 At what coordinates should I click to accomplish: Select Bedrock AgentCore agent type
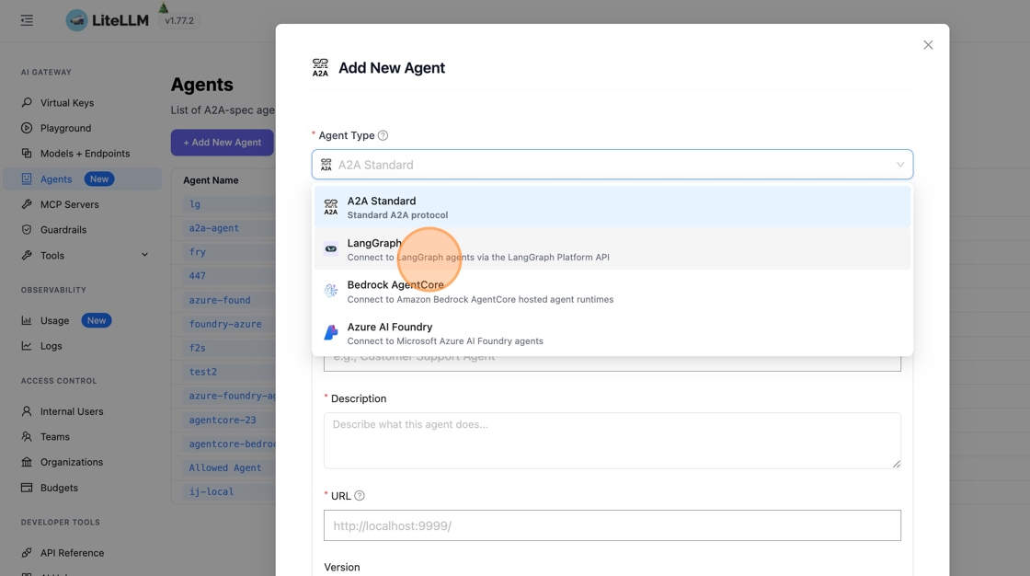click(612, 292)
